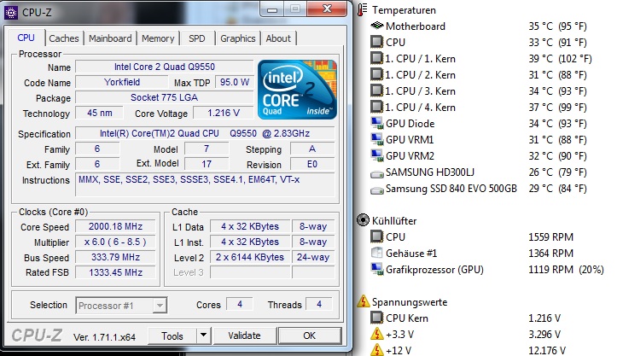Viewport: 617px width, 356px height.
Task: Close the CPU-Z window
Action: 327,9
